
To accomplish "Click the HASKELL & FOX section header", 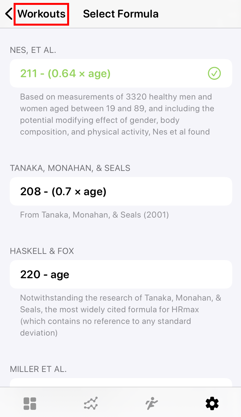I will [42, 251].
